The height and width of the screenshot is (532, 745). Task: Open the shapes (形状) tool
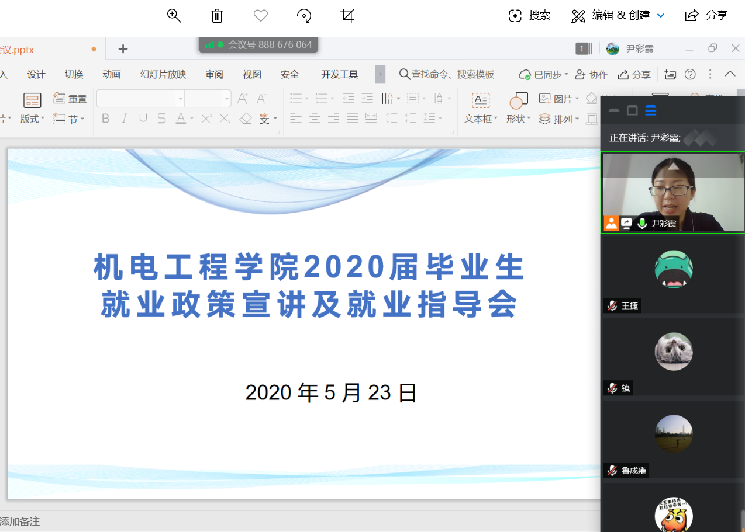(x=518, y=108)
